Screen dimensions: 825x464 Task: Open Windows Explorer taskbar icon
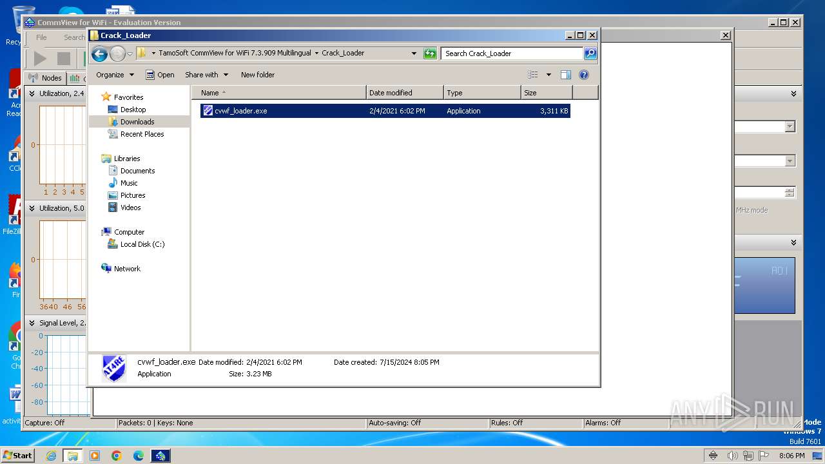tap(72, 456)
